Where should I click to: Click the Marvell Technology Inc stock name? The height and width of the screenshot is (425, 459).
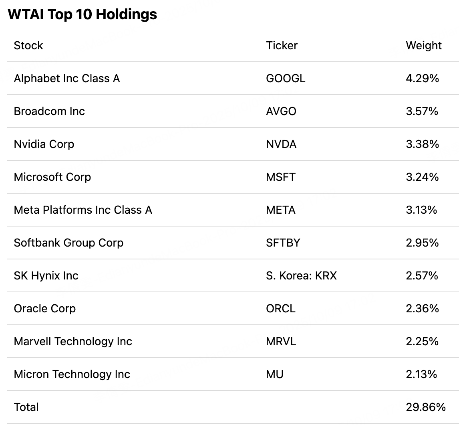click(73, 341)
